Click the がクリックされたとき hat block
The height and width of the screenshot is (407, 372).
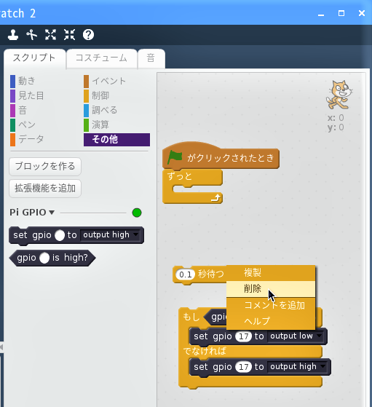[x=221, y=157]
